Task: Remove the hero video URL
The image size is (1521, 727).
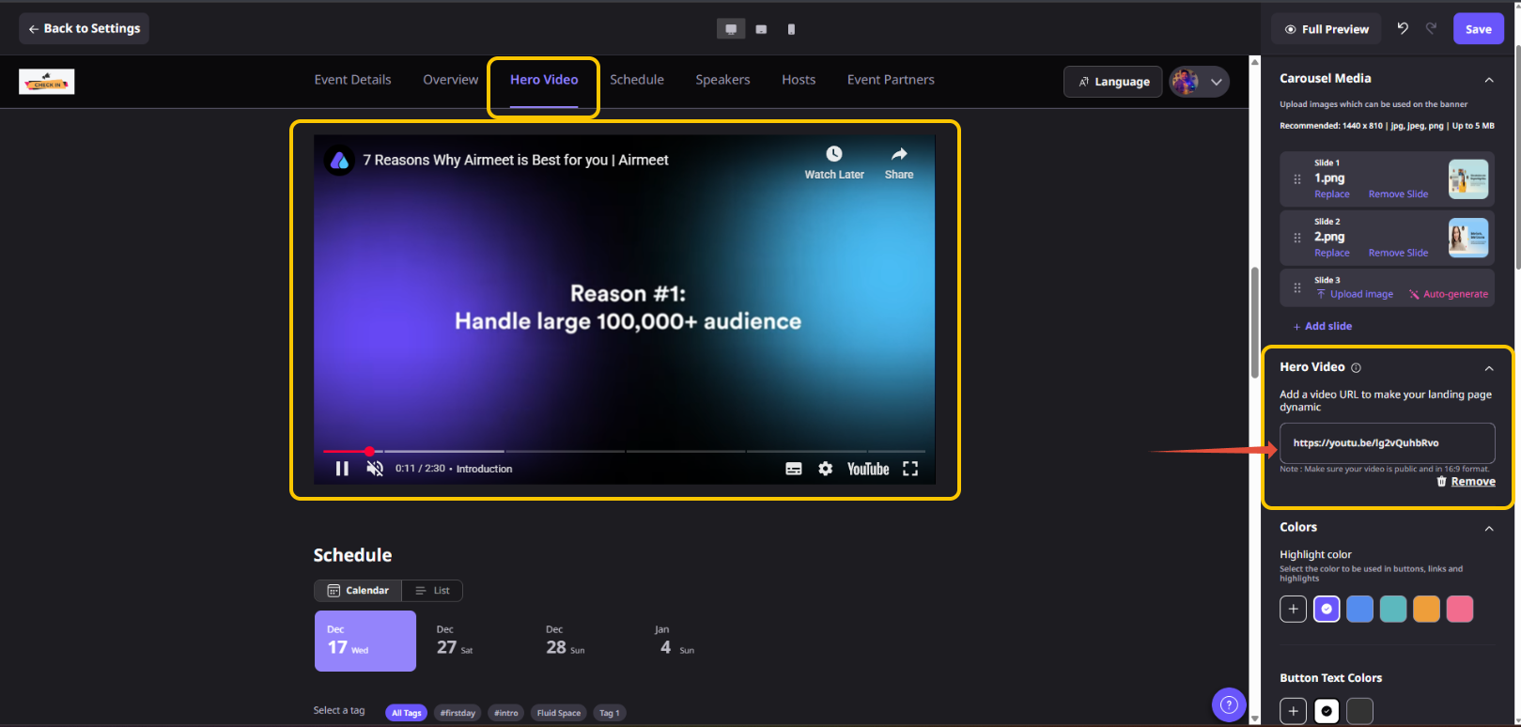Action: click(1466, 482)
